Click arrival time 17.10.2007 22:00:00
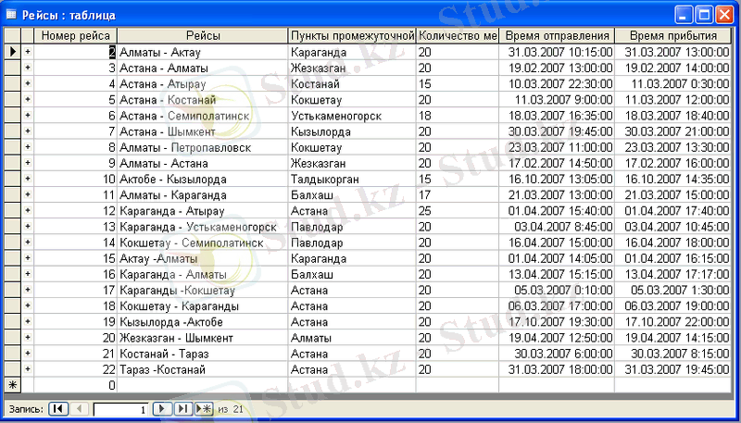This screenshot has width=741, height=423. [x=673, y=322]
